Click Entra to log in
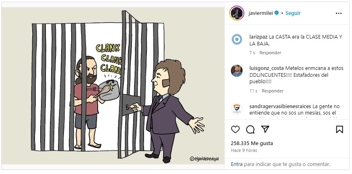The height and width of the screenshot is (174, 352). pos(237,164)
